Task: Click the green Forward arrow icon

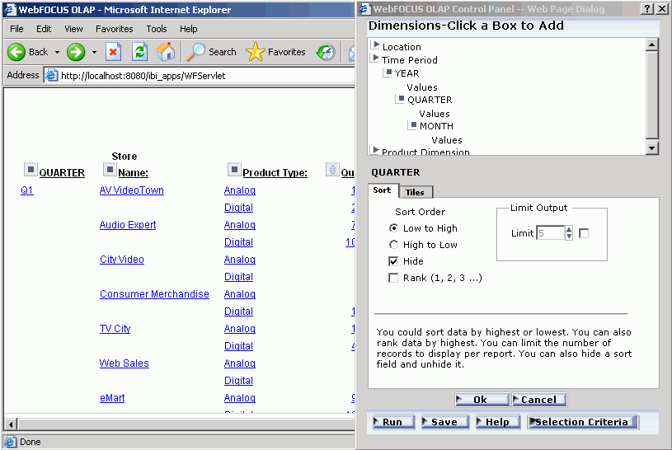Action: coord(76,52)
